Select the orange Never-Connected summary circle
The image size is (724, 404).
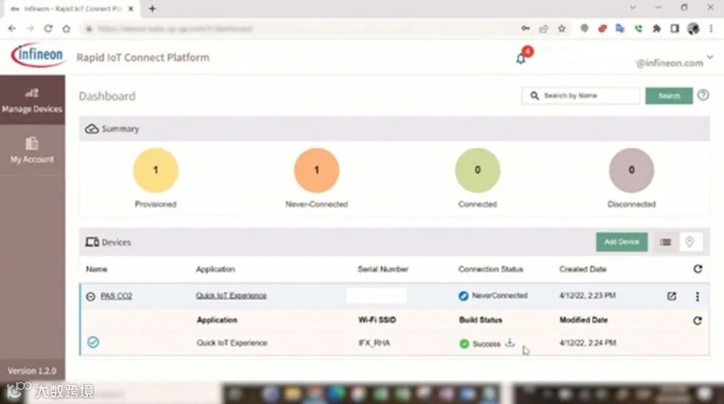pos(316,170)
